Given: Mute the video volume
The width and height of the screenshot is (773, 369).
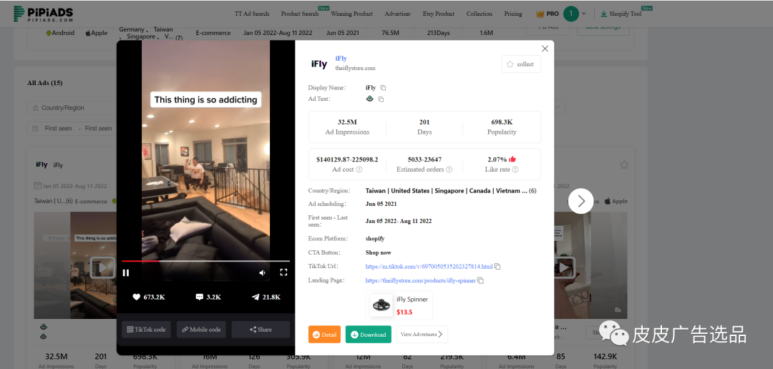Looking at the screenshot, I should [x=263, y=272].
